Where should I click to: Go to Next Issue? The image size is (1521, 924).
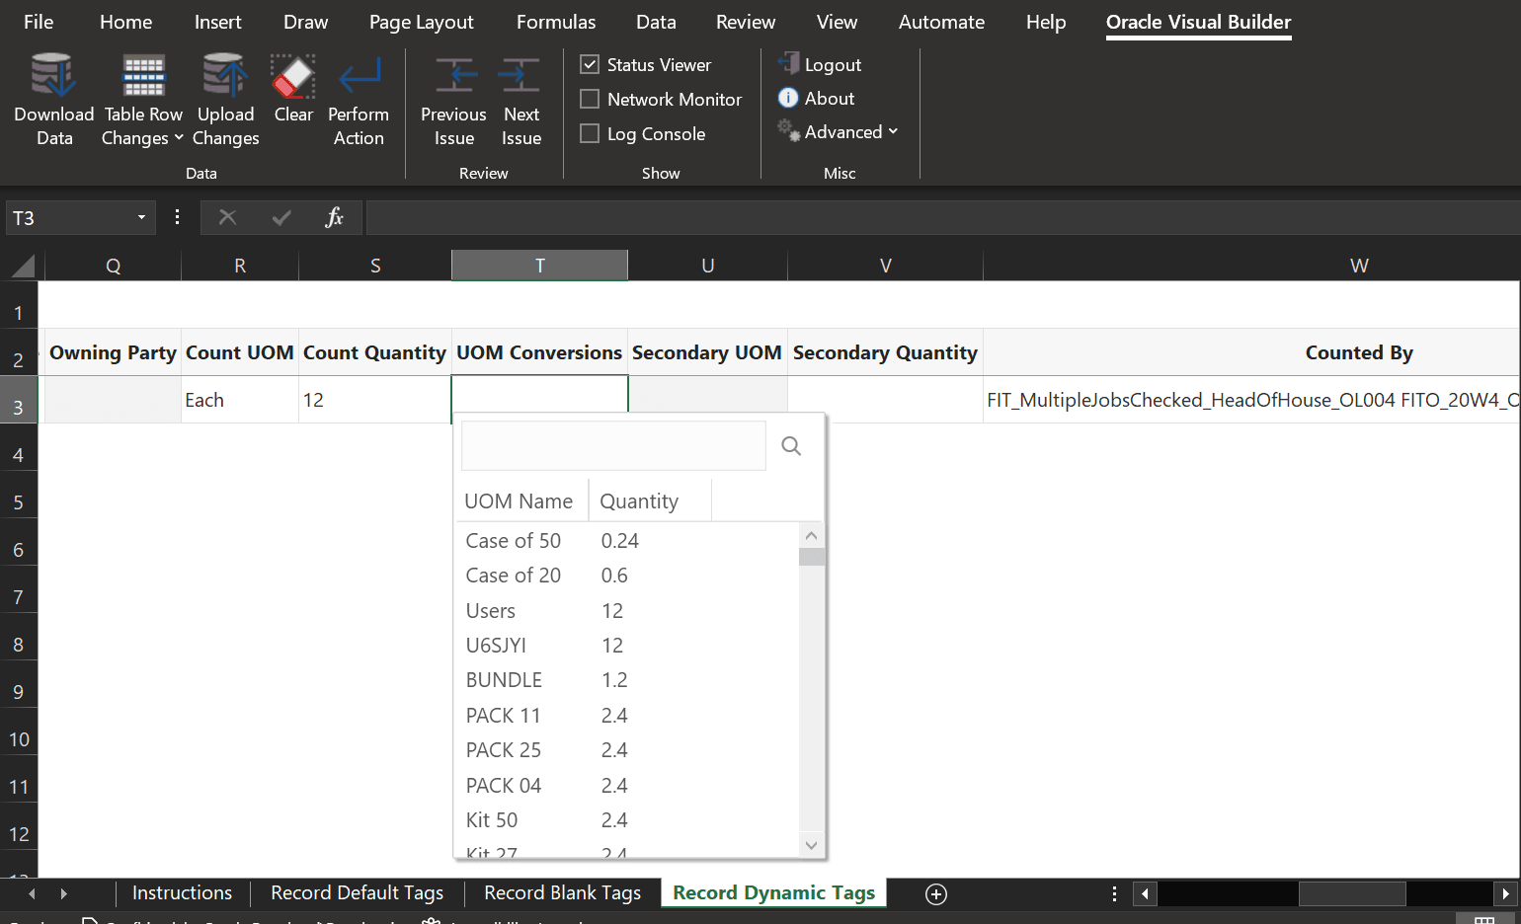coord(520,102)
